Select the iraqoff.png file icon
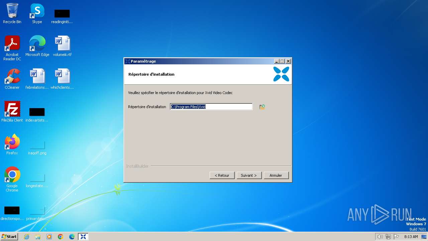Screen dimensions: 428x241 pos(37,147)
